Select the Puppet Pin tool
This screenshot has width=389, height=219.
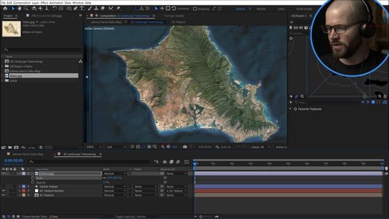coord(119,9)
